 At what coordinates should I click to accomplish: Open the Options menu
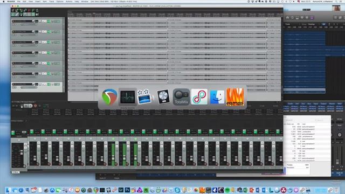tap(60, 1)
